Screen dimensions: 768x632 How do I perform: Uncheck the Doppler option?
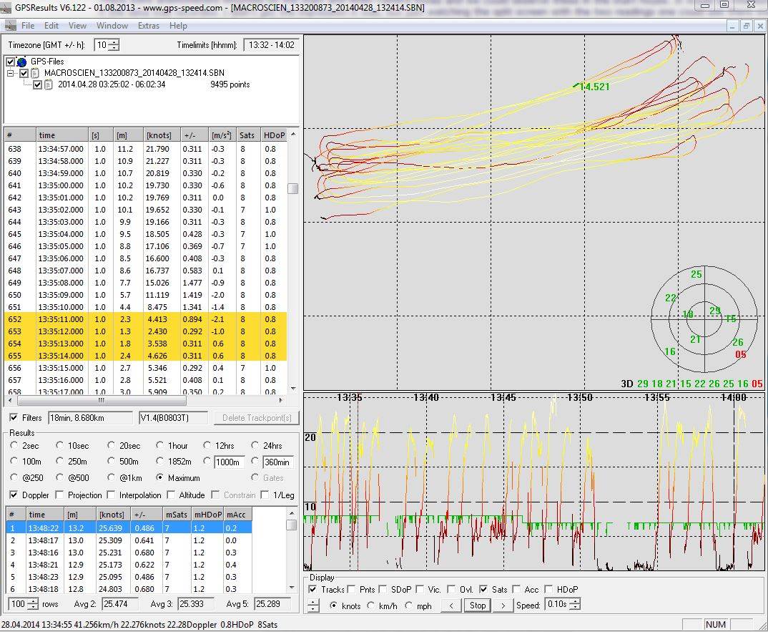[14, 495]
